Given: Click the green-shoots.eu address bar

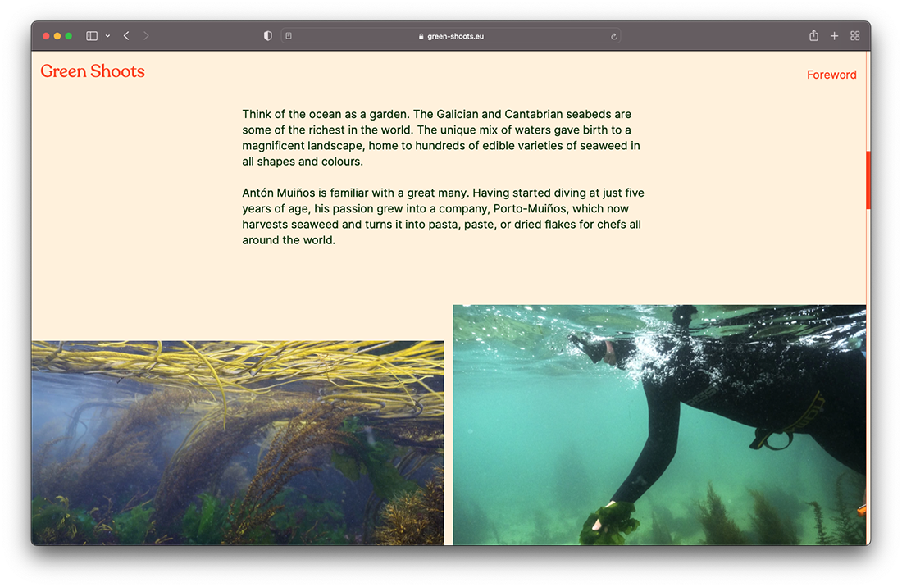Looking at the screenshot, I should click(x=450, y=35).
